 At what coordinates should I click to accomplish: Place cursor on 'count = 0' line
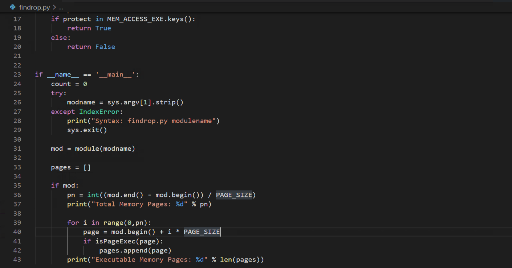point(69,84)
